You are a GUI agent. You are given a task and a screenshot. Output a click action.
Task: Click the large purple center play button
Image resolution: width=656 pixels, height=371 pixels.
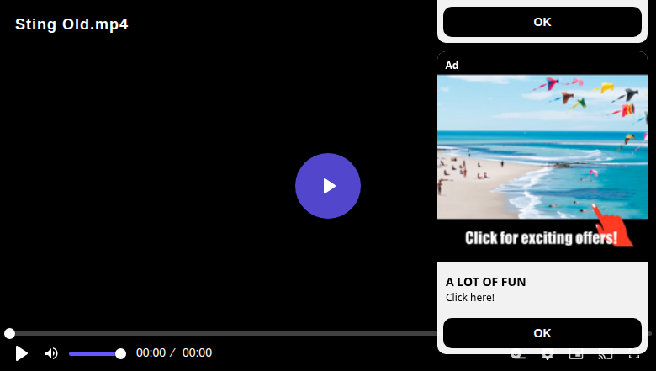[328, 186]
